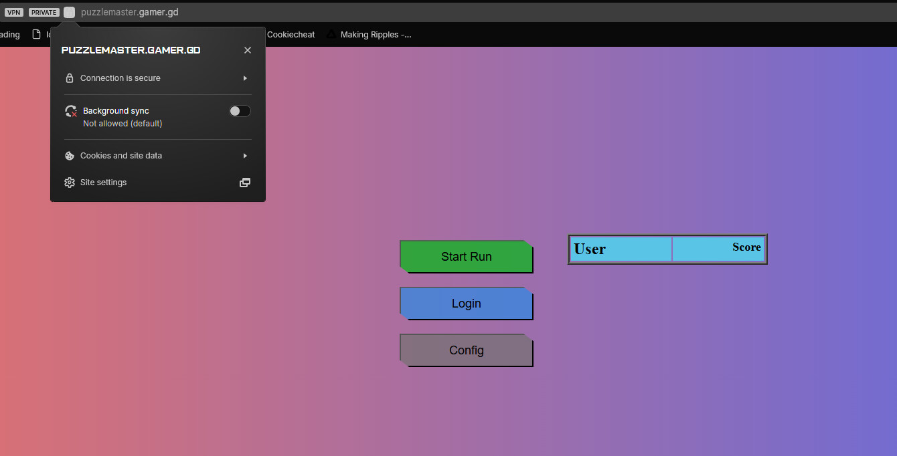The height and width of the screenshot is (456, 897).
Task: Click the open-in-new-window icon for Site settings
Action: coord(245,183)
